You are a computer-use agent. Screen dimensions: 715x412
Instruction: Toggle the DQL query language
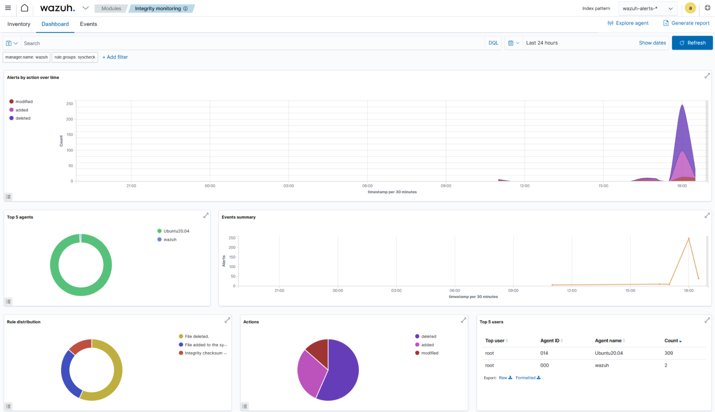tap(493, 43)
